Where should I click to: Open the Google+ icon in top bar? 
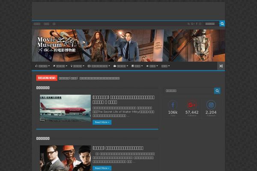coord(193,24)
